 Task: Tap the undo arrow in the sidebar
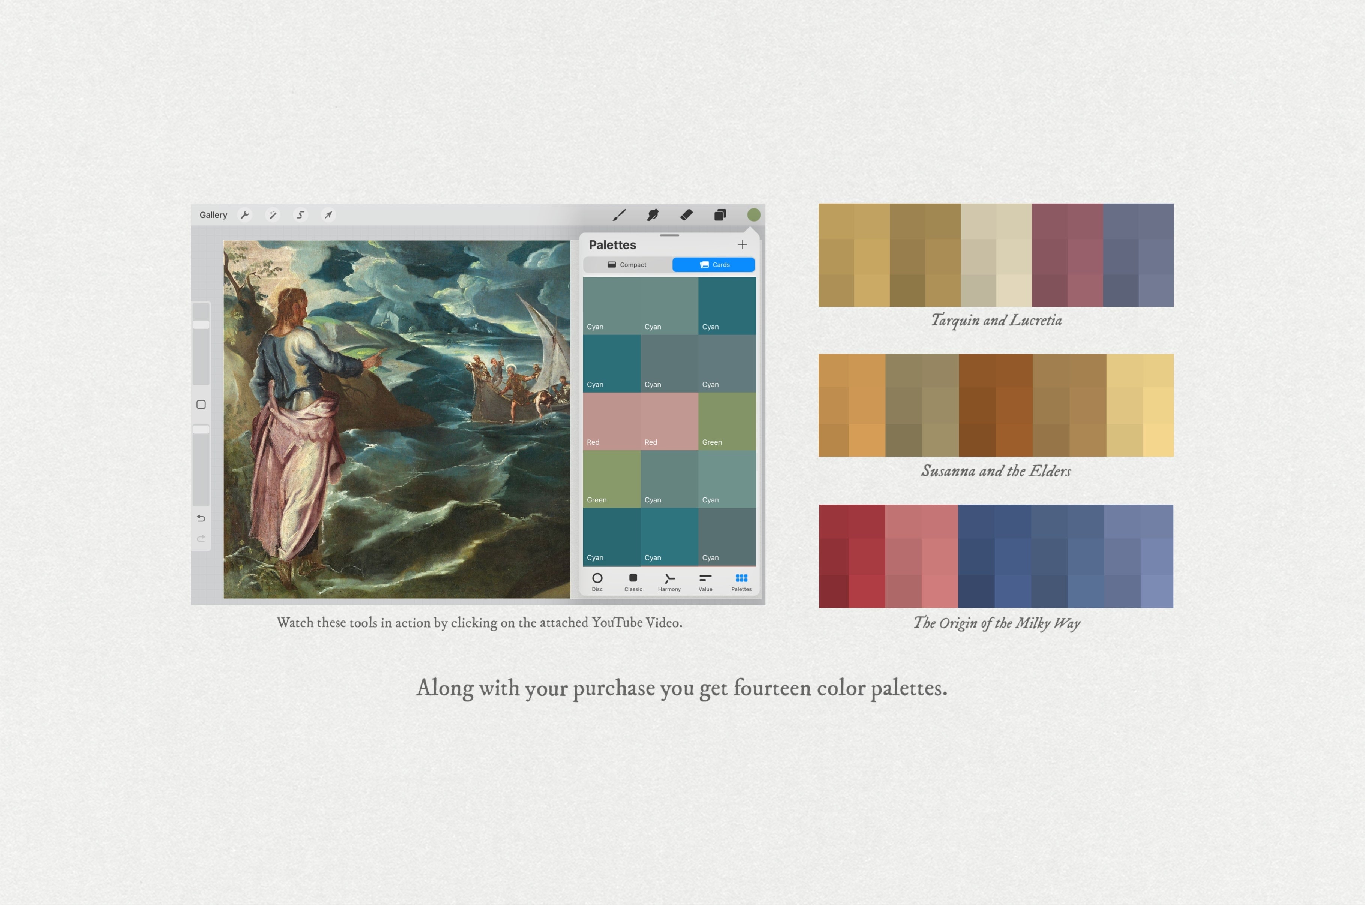pyautogui.click(x=201, y=518)
